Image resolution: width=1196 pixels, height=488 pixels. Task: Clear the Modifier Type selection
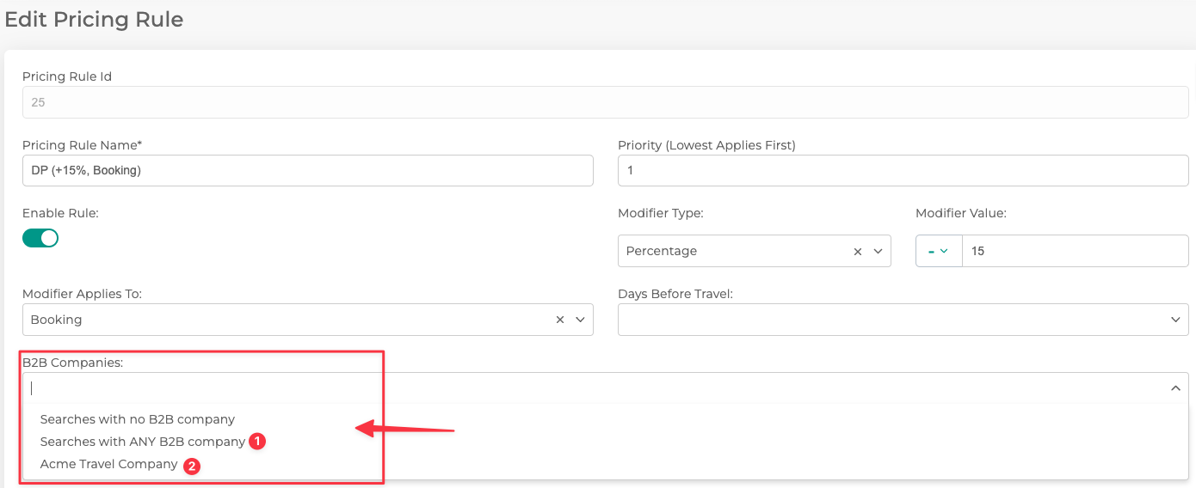pyautogui.click(x=857, y=252)
